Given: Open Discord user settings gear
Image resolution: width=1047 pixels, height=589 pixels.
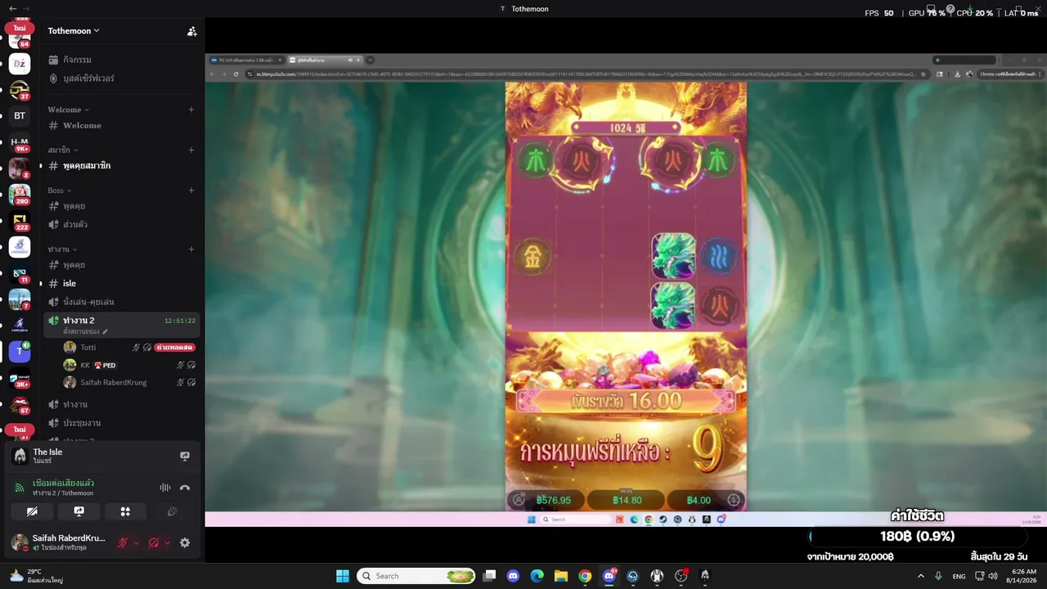Looking at the screenshot, I should [185, 542].
